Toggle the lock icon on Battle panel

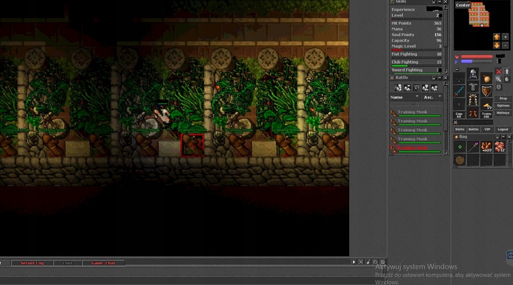[x=434, y=78]
